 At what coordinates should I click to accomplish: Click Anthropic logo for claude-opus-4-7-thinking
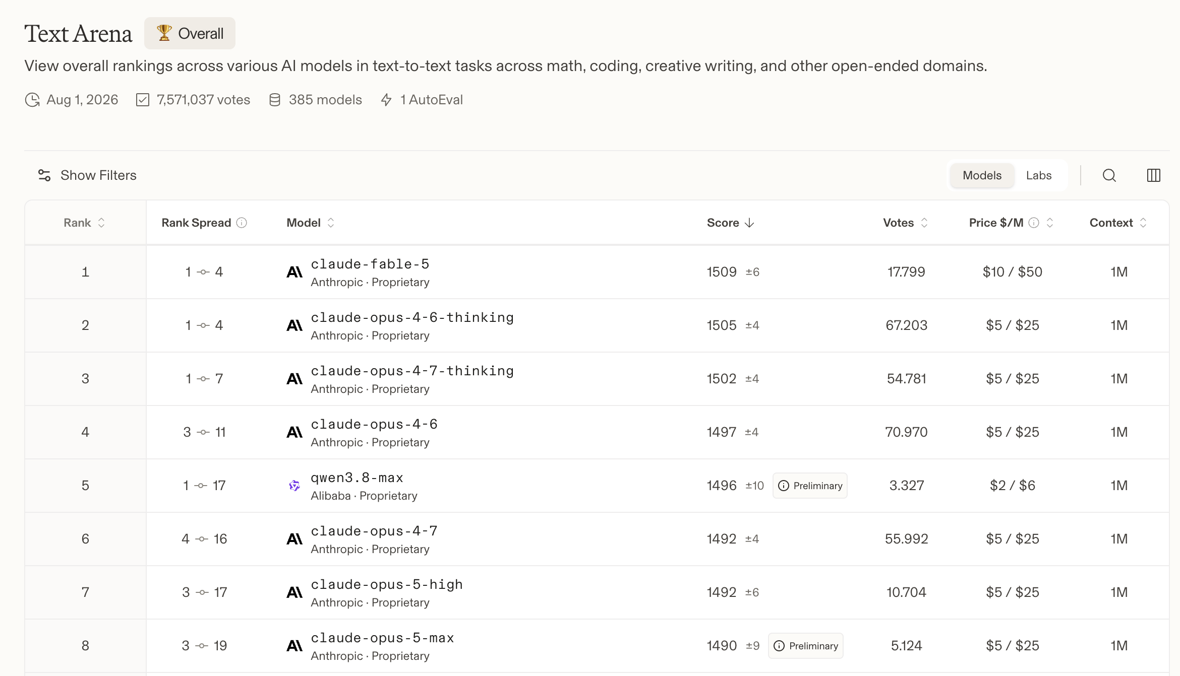pos(294,379)
